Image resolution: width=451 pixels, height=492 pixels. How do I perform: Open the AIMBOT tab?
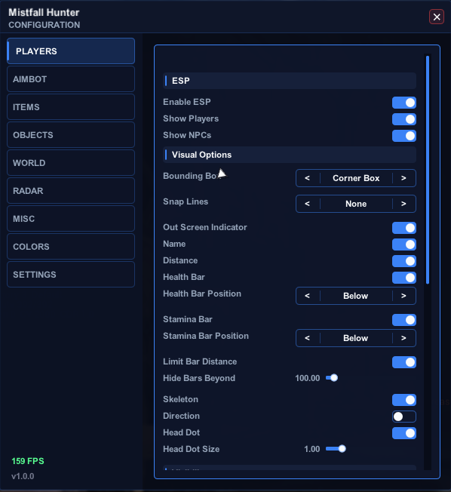pos(71,79)
